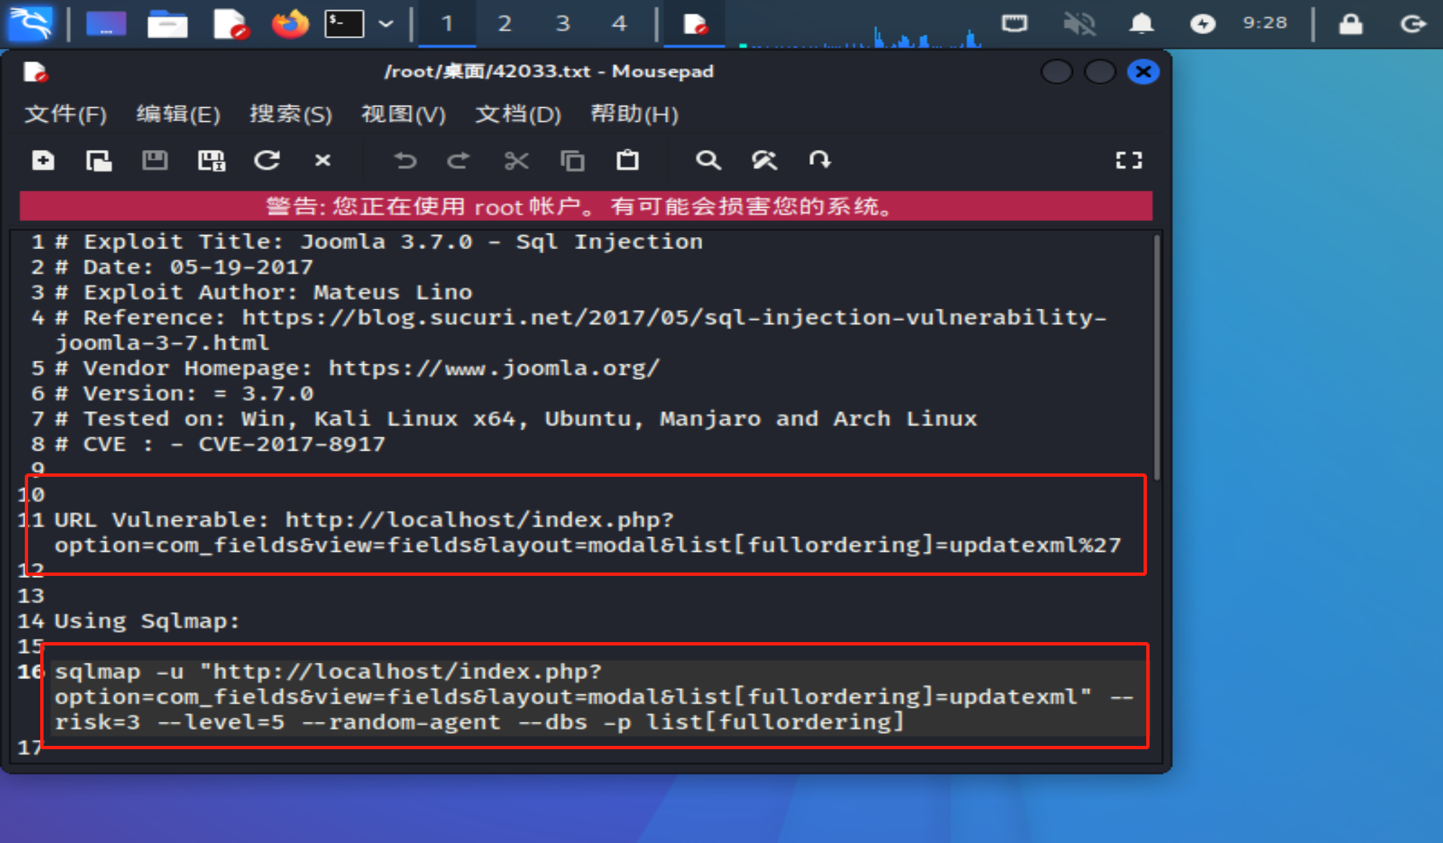Click the muted volume tray icon
The height and width of the screenshot is (843, 1443).
(x=1079, y=24)
